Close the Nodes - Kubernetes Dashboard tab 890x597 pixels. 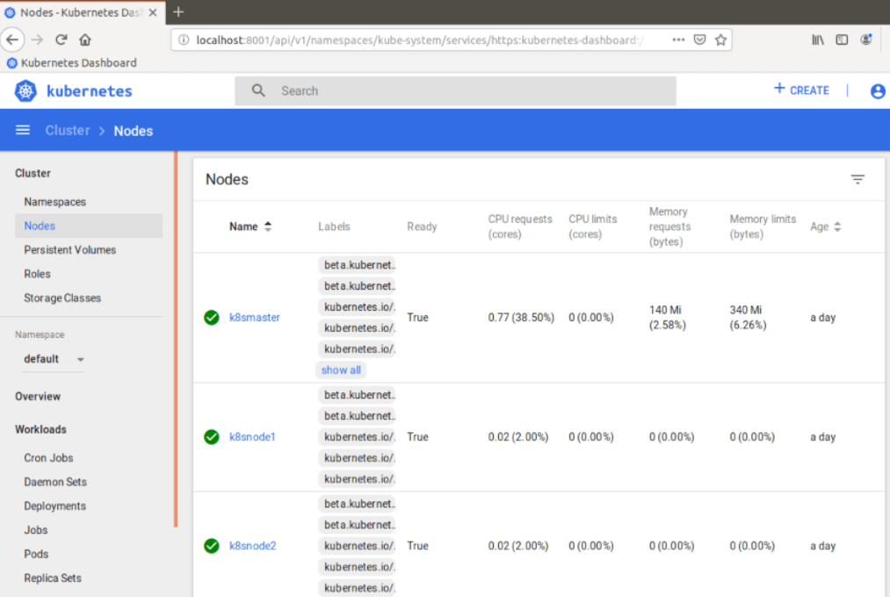coord(153,12)
